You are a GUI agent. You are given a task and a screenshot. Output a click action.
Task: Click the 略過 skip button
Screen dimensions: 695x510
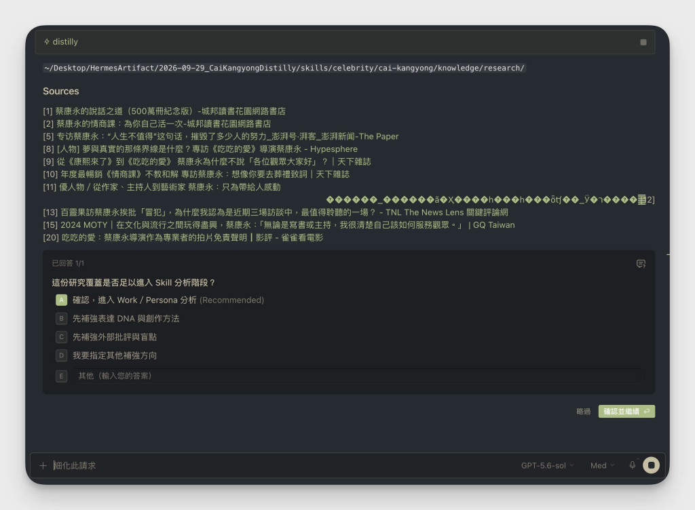[x=583, y=411]
